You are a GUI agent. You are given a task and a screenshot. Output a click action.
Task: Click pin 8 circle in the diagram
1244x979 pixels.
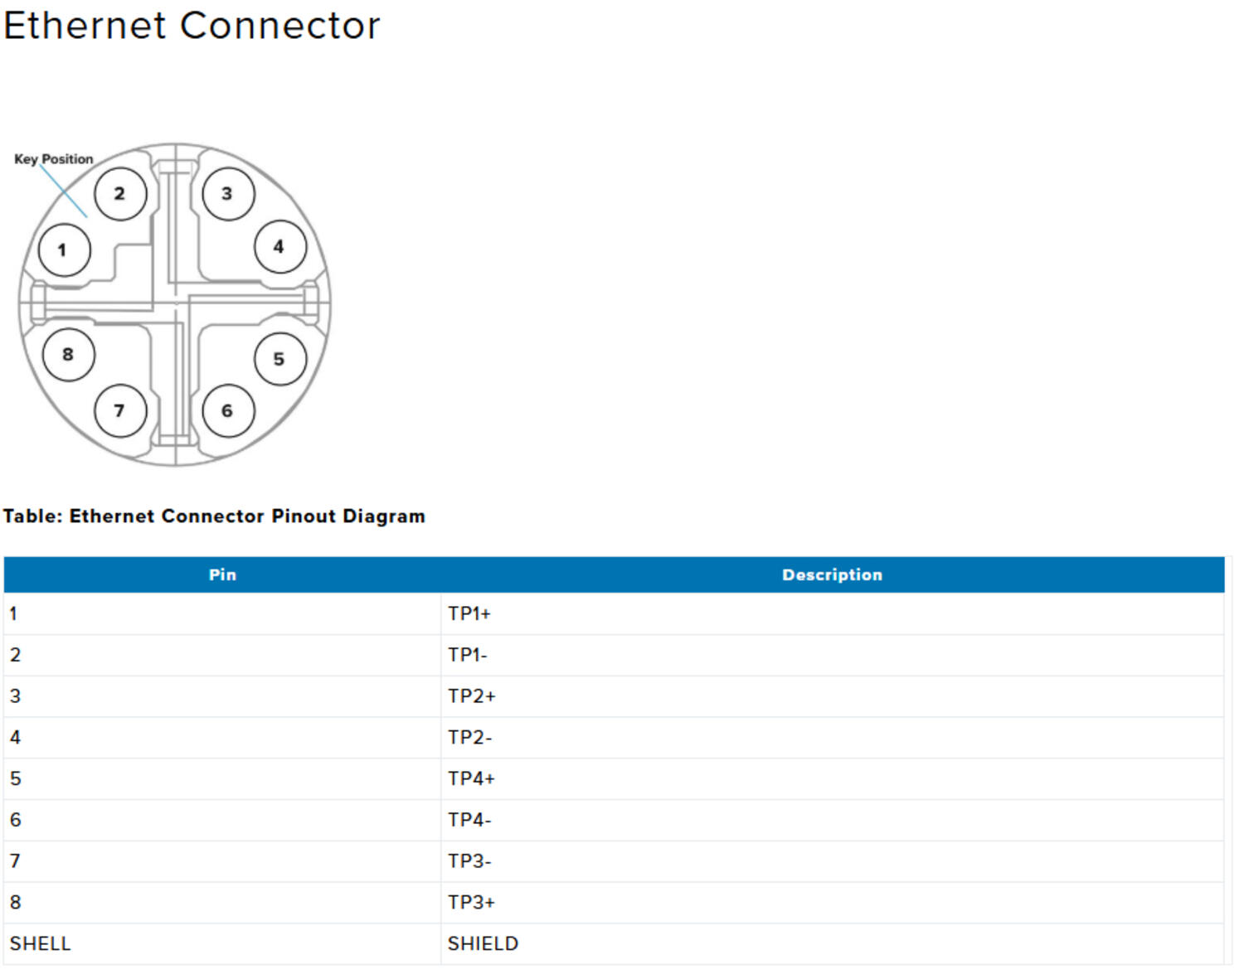[x=68, y=354]
